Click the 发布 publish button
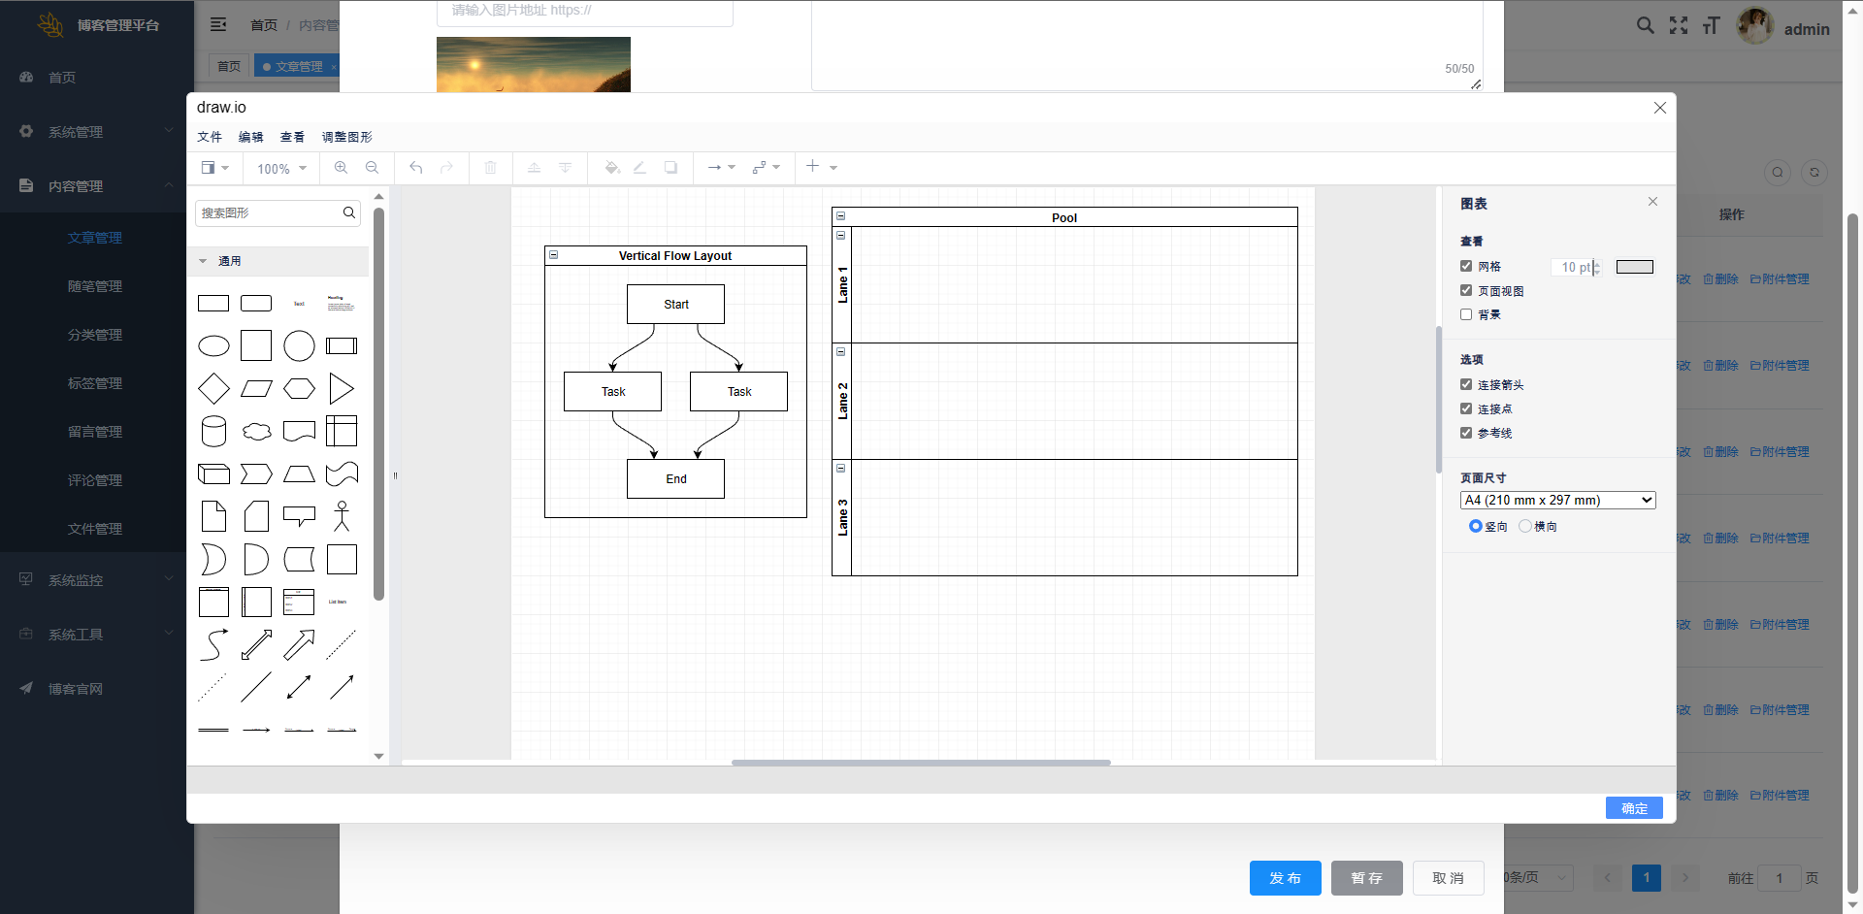The width and height of the screenshot is (1863, 914). pyautogui.click(x=1285, y=878)
